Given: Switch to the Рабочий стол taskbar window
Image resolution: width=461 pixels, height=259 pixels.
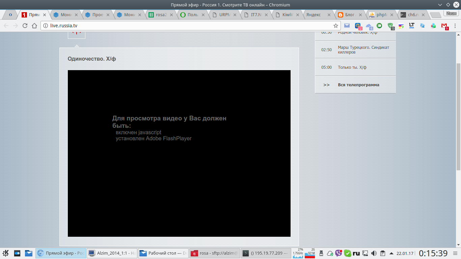Looking at the screenshot, I should pyautogui.click(x=163, y=253).
